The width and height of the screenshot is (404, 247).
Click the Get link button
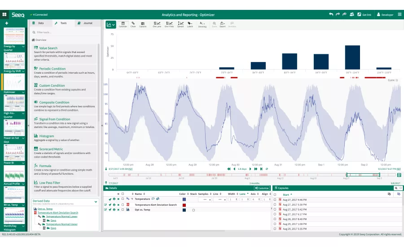tap(364, 15)
